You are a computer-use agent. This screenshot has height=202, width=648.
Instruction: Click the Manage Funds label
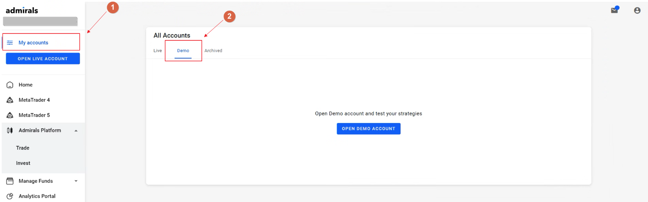pyautogui.click(x=36, y=181)
